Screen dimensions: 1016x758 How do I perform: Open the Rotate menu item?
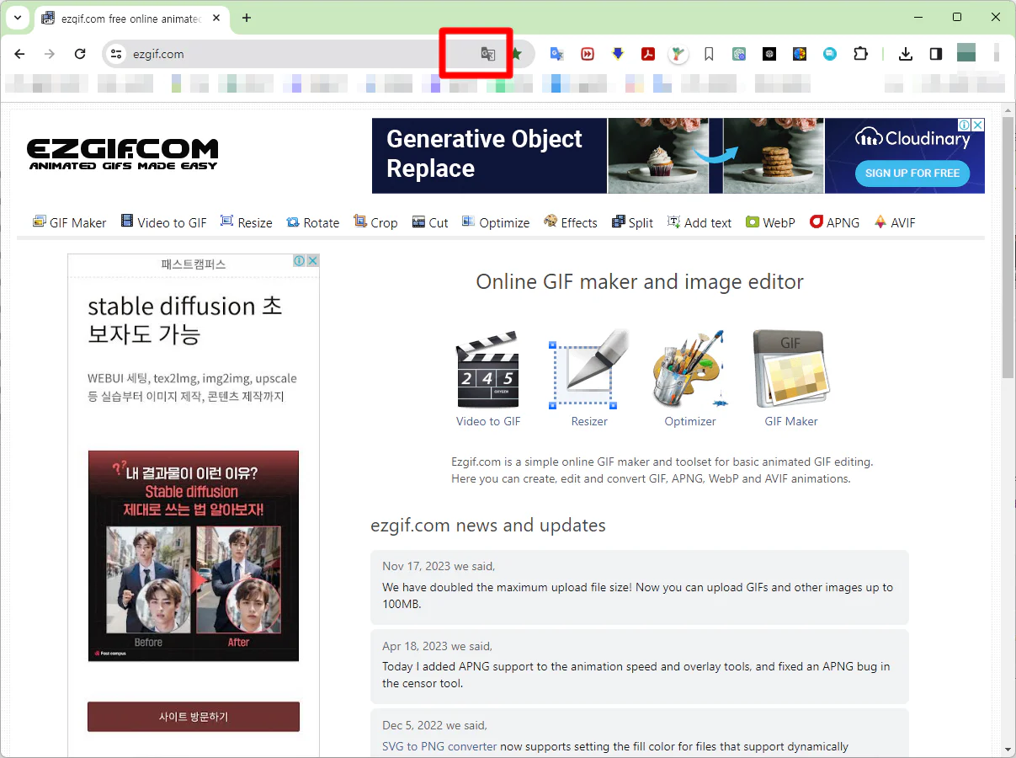pyautogui.click(x=312, y=222)
